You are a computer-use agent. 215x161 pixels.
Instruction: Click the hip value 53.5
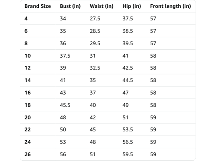coord(128,130)
